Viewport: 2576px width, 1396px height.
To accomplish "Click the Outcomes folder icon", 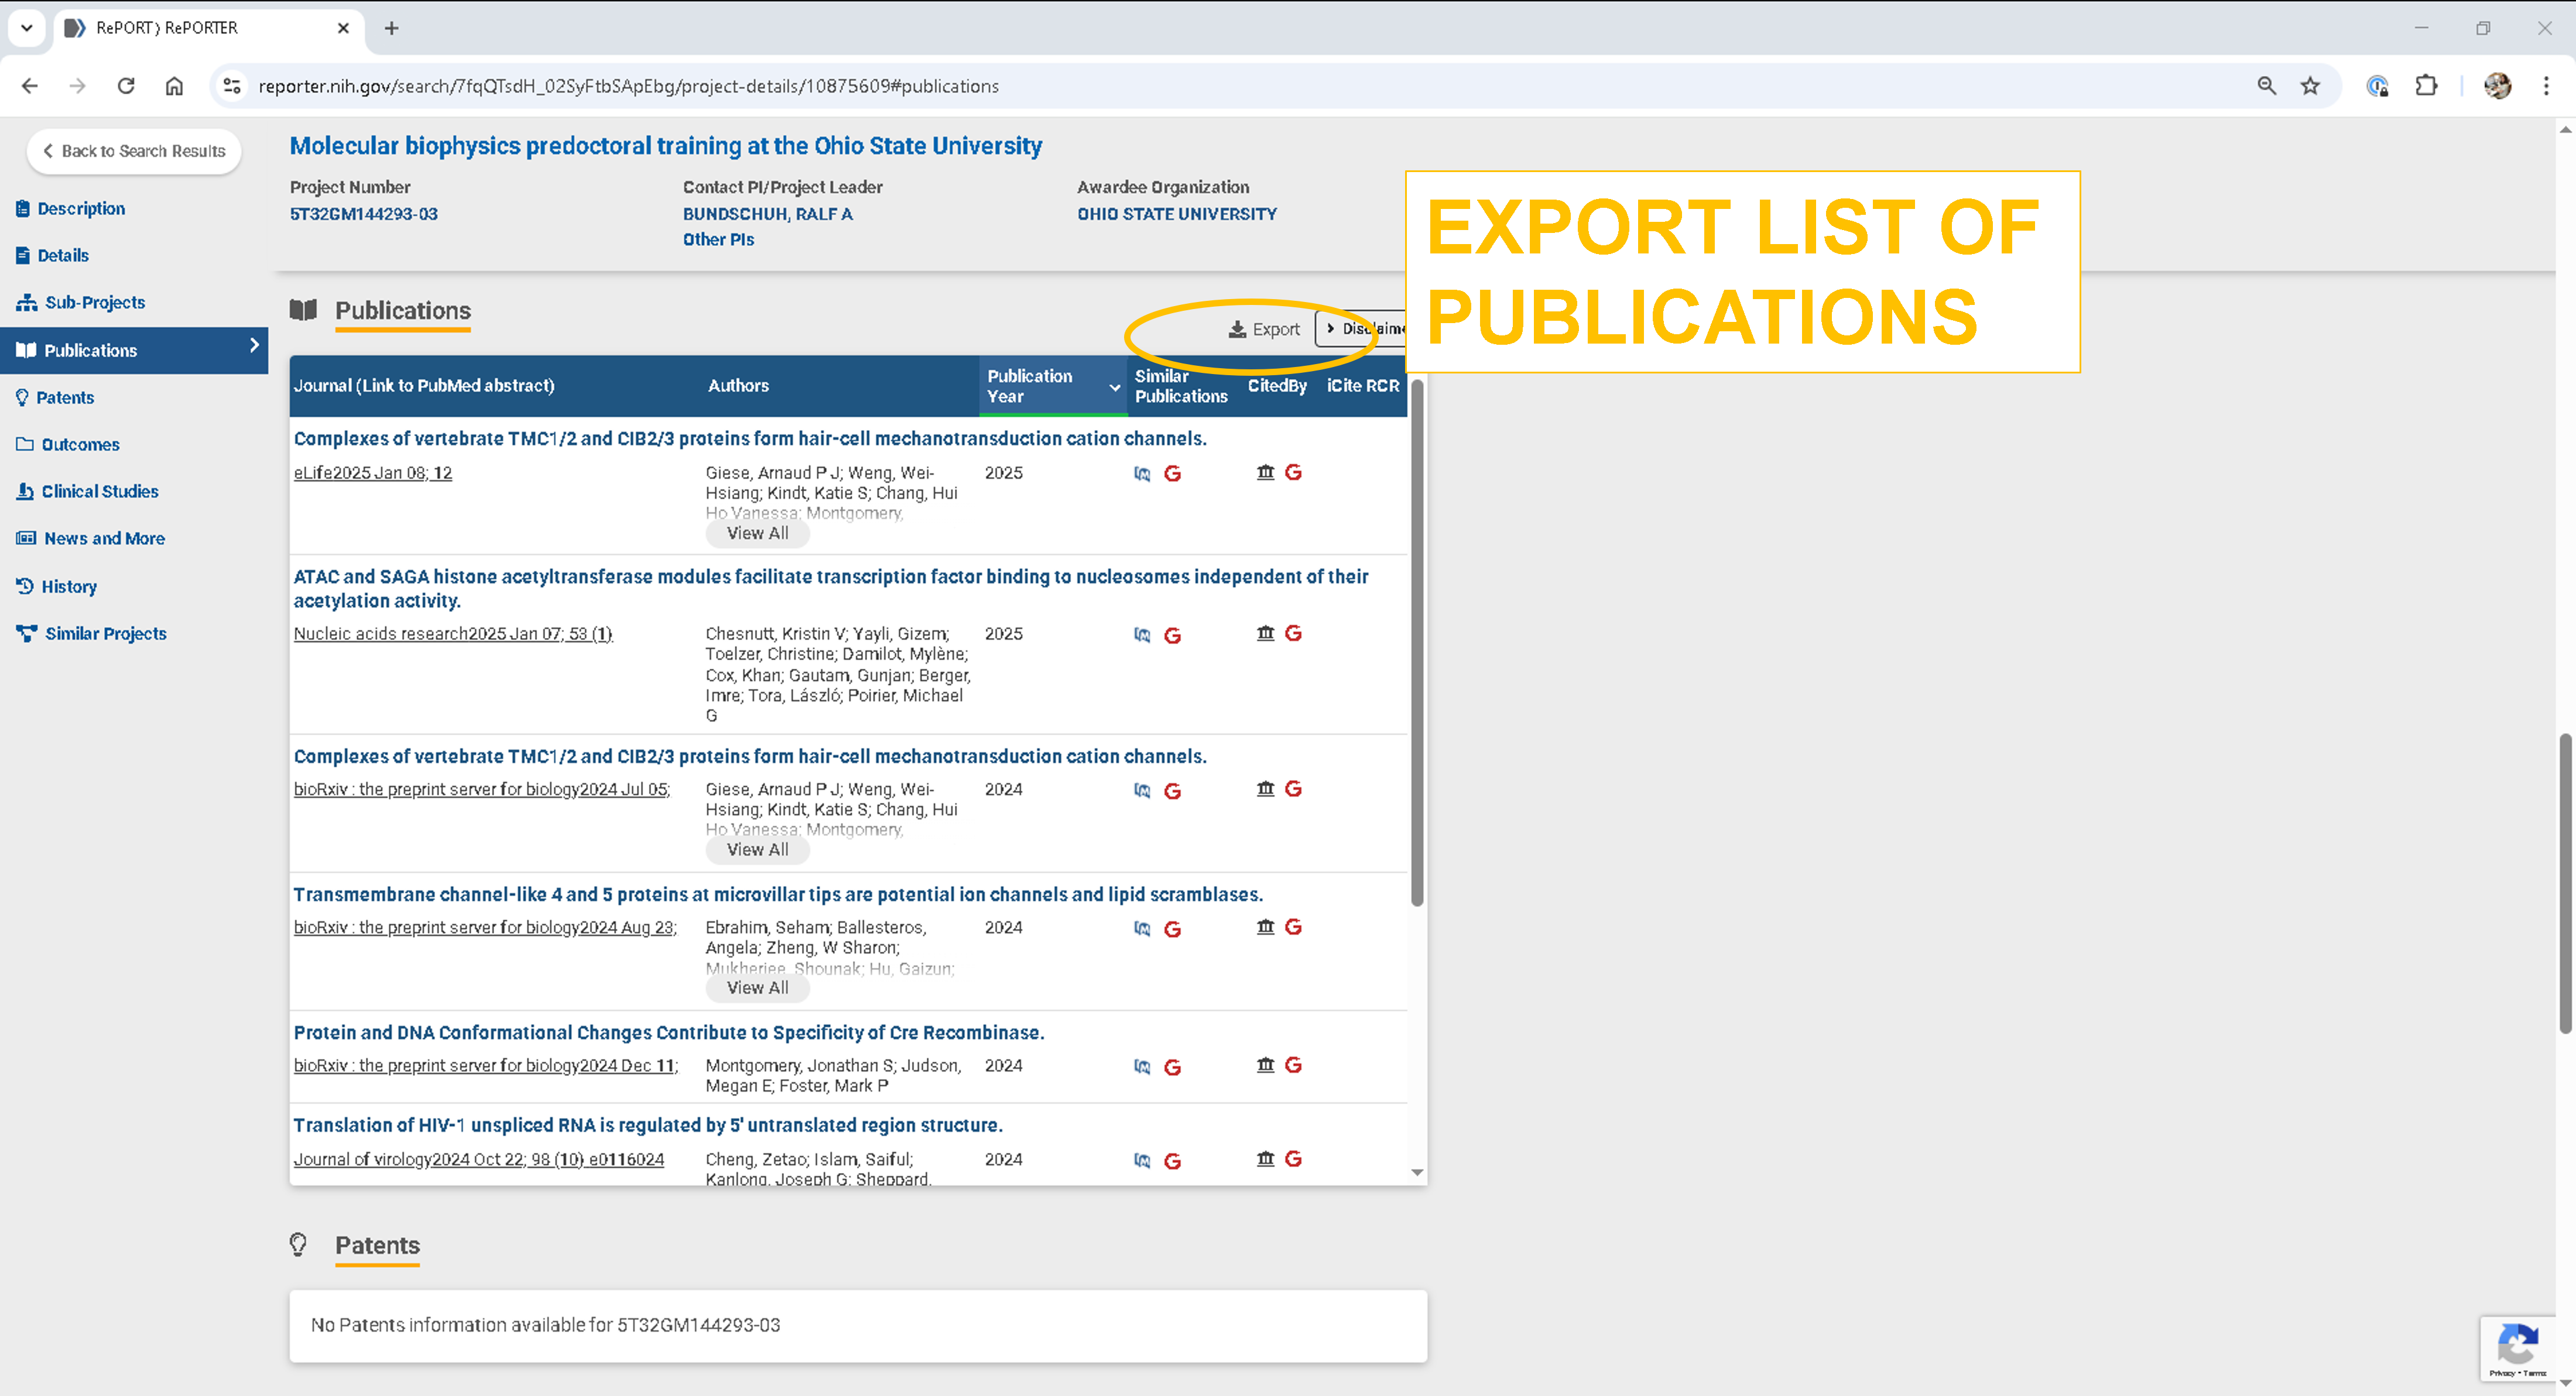I will pyautogui.click(x=24, y=444).
